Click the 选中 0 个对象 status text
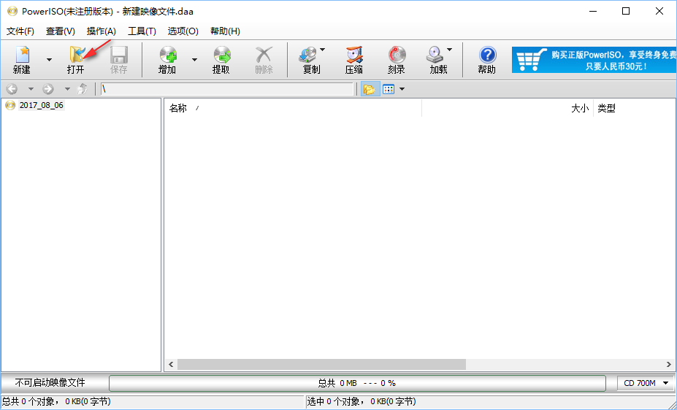Image resolution: width=677 pixels, height=410 pixels. [x=362, y=402]
